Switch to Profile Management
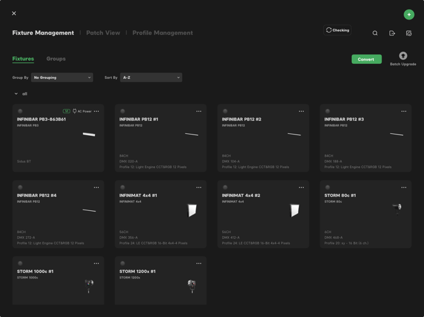Viewport: 424px width, 317px height. click(163, 33)
